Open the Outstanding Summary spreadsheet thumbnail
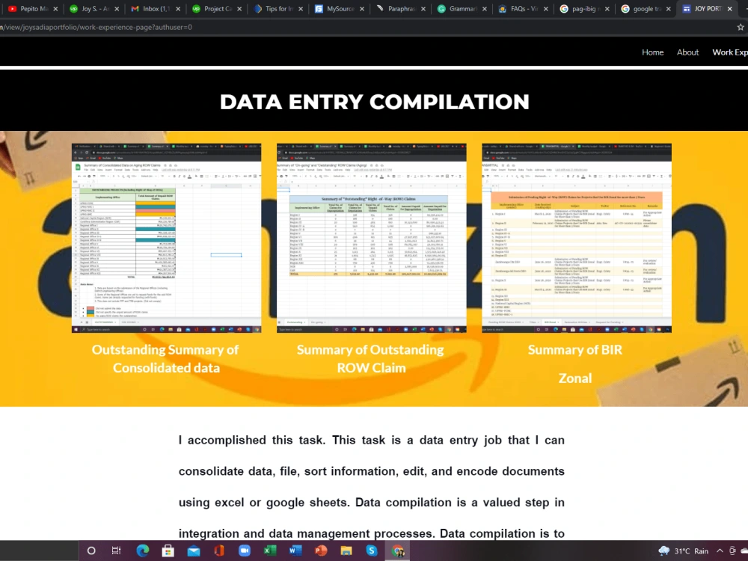 click(x=167, y=238)
